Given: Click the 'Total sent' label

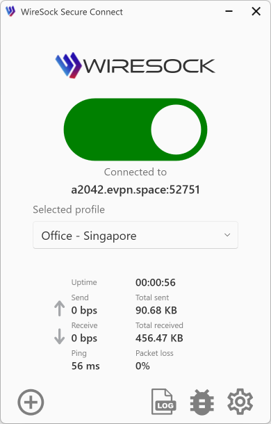Looking at the screenshot, I should click(x=152, y=297).
